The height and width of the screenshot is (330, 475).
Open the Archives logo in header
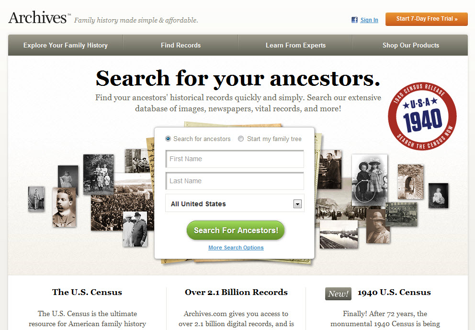(x=38, y=18)
